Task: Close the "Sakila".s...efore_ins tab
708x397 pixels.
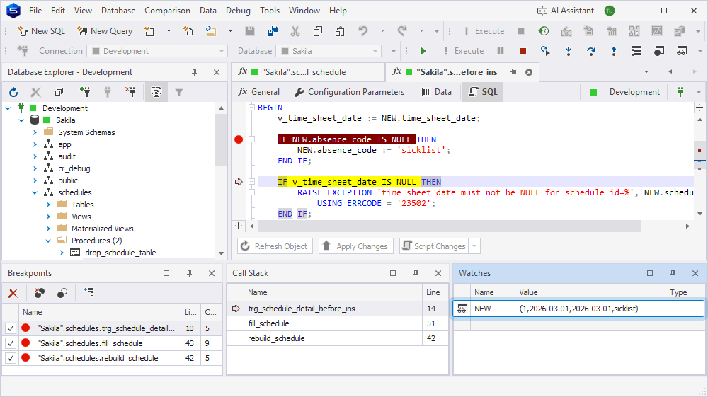Action: click(529, 72)
